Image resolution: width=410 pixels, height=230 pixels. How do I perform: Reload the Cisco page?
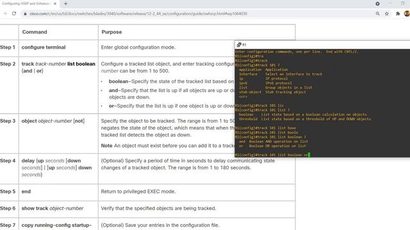pyautogui.click(x=14, y=13)
